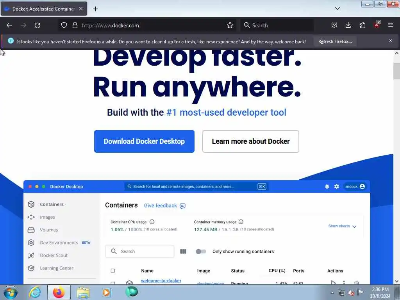Expand Show charts dropdown
This screenshot has width=400, height=300.
(x=342, y=226)
